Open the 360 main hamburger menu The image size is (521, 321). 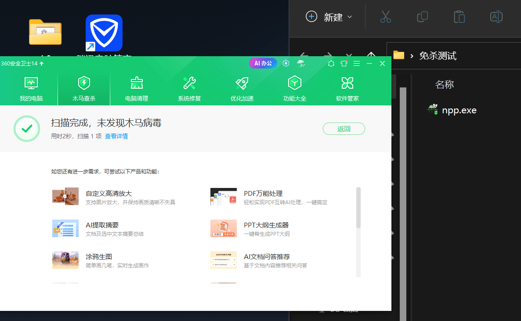coord(357,63)
